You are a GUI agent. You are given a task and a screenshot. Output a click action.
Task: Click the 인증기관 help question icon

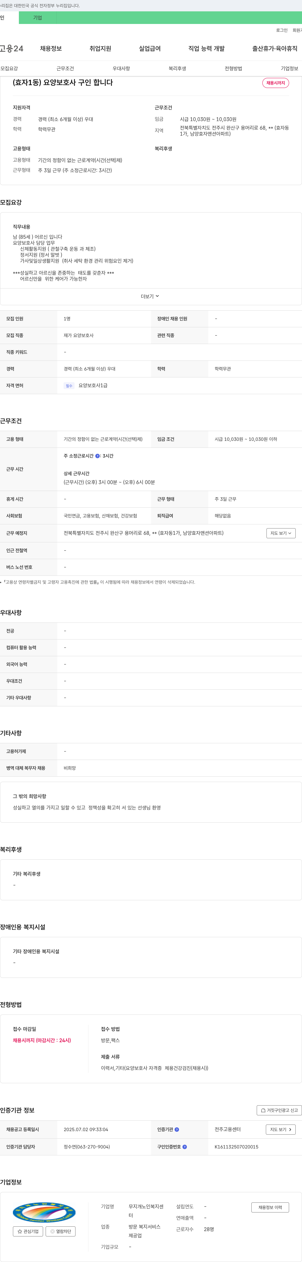point(177,1130)
